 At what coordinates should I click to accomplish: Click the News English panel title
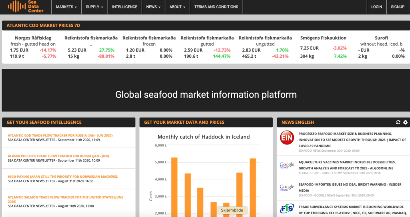tap(297, 123)
